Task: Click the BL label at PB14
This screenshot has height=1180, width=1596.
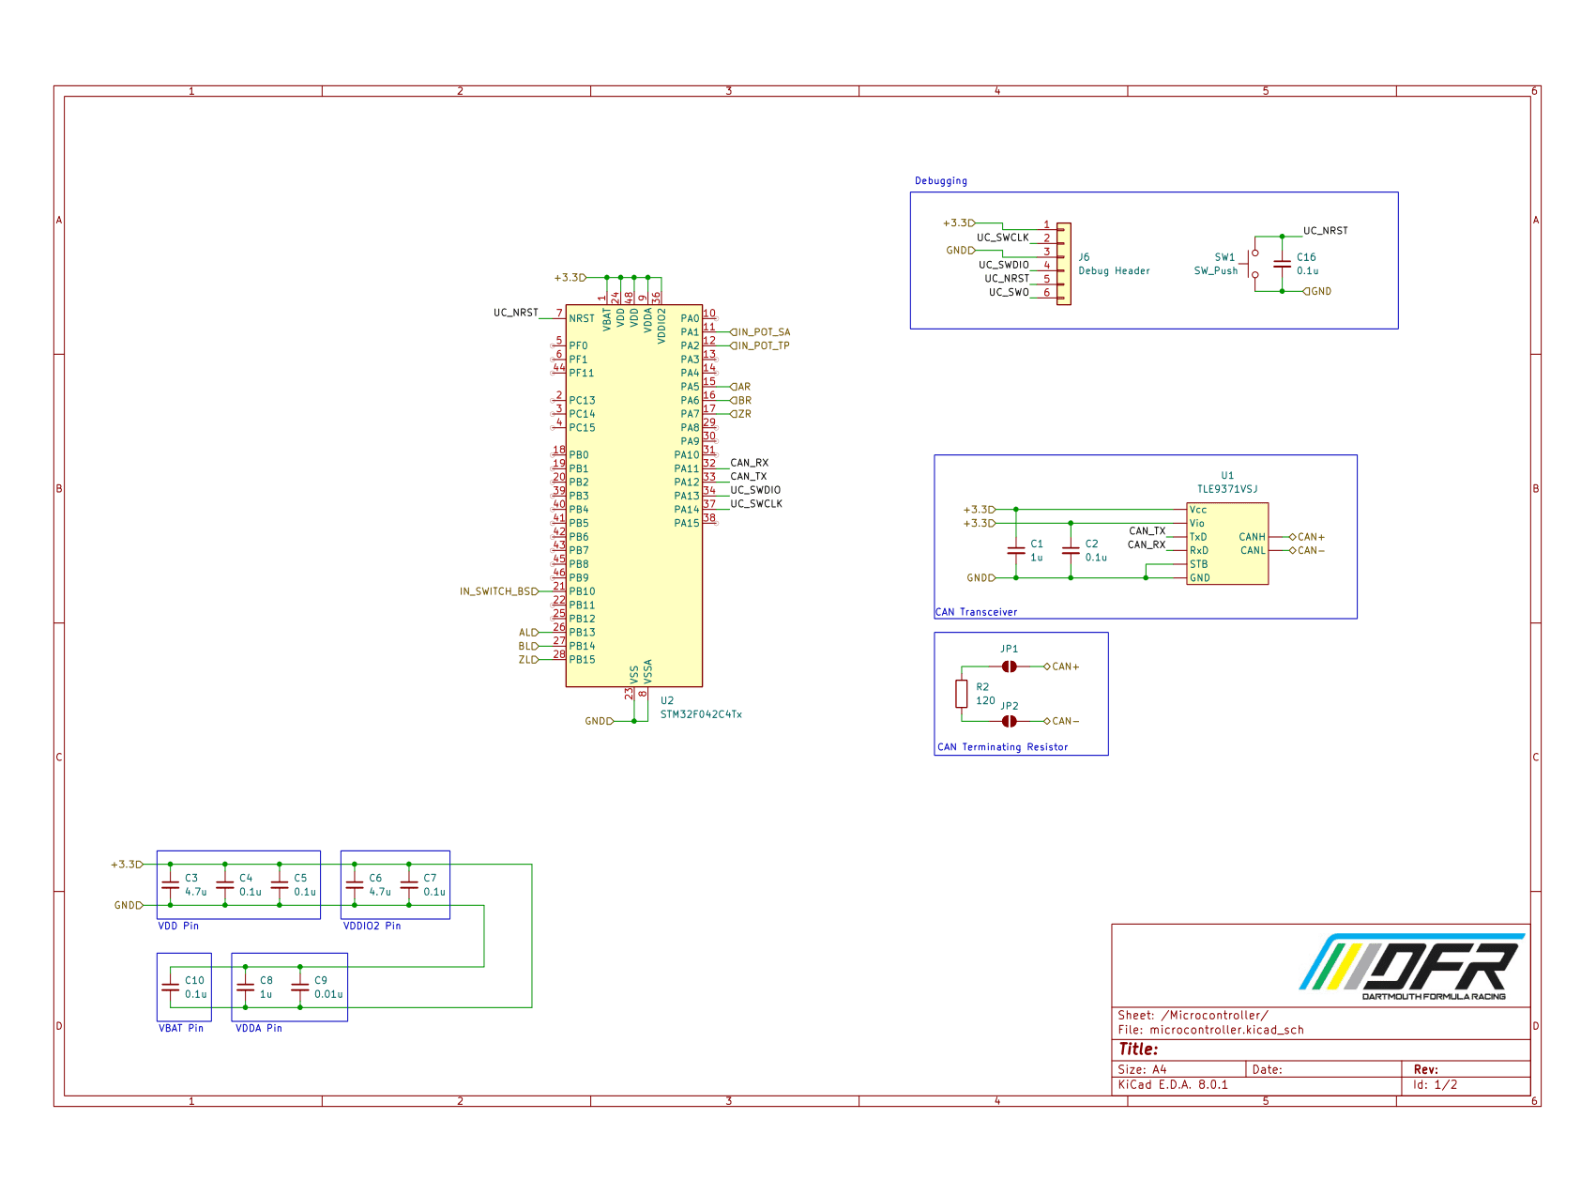Action: [529, 646]
